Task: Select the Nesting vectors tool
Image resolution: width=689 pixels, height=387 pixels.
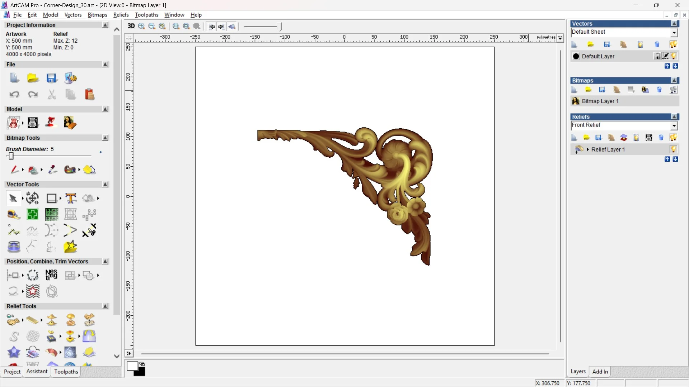Action: 51,275
